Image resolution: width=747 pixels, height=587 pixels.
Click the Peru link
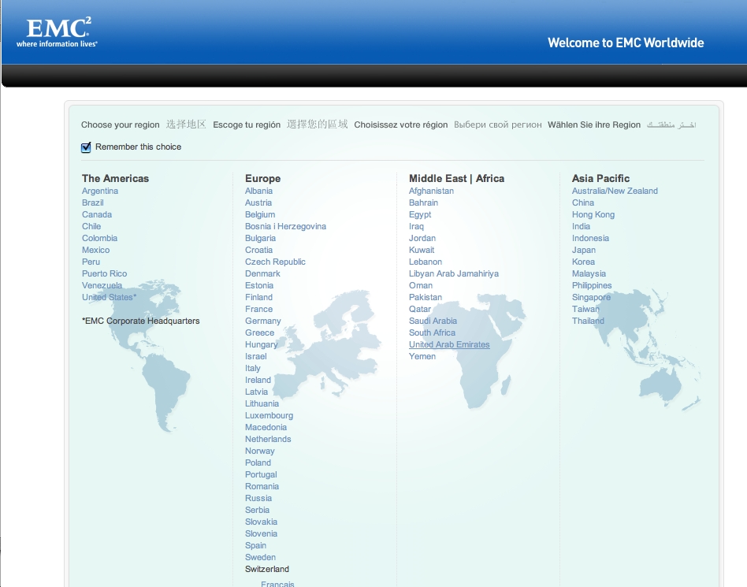91,262
